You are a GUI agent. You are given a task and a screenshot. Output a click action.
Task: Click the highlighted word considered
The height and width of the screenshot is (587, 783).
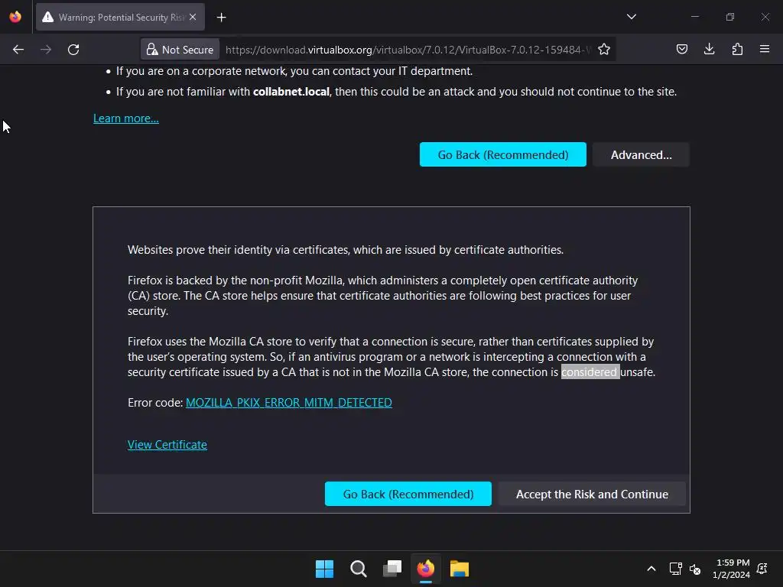coord(590,372)
